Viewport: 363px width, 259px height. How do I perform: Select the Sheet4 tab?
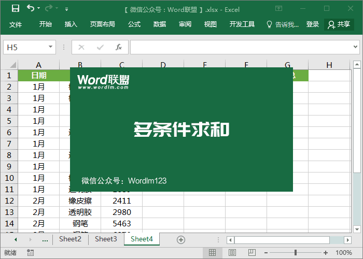pyautogui.click(x=142, y=239)
